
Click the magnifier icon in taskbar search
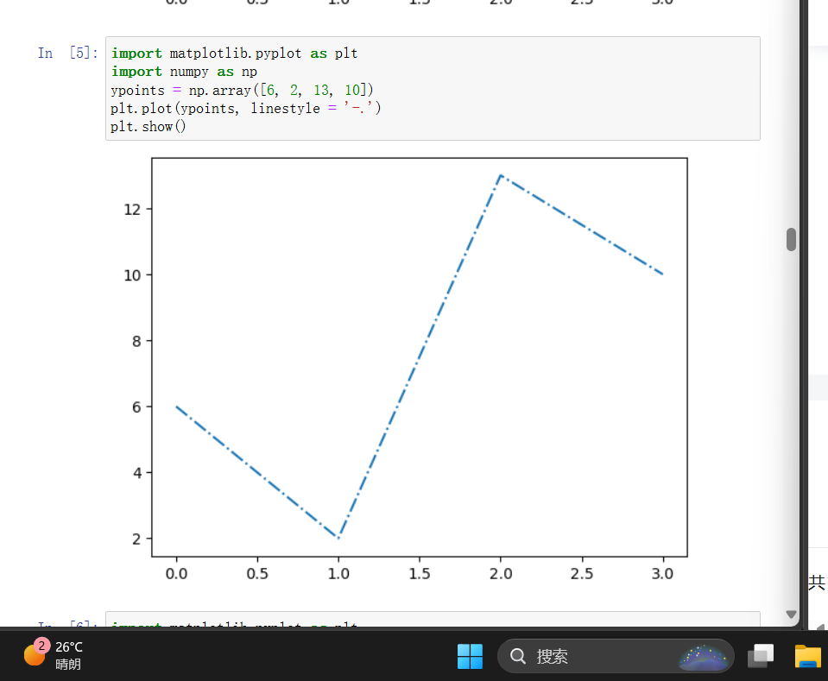point(517,656)
